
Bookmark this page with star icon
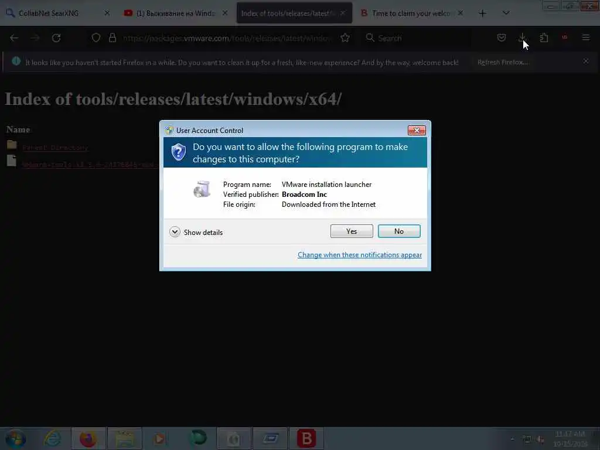345,38
